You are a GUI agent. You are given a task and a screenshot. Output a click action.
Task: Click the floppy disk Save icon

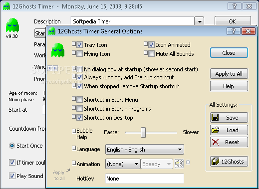point(215,117)
